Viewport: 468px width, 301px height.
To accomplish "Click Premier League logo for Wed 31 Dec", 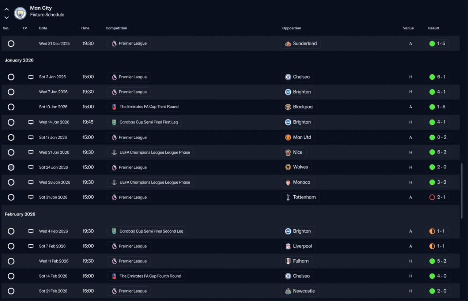I will 114,44.
